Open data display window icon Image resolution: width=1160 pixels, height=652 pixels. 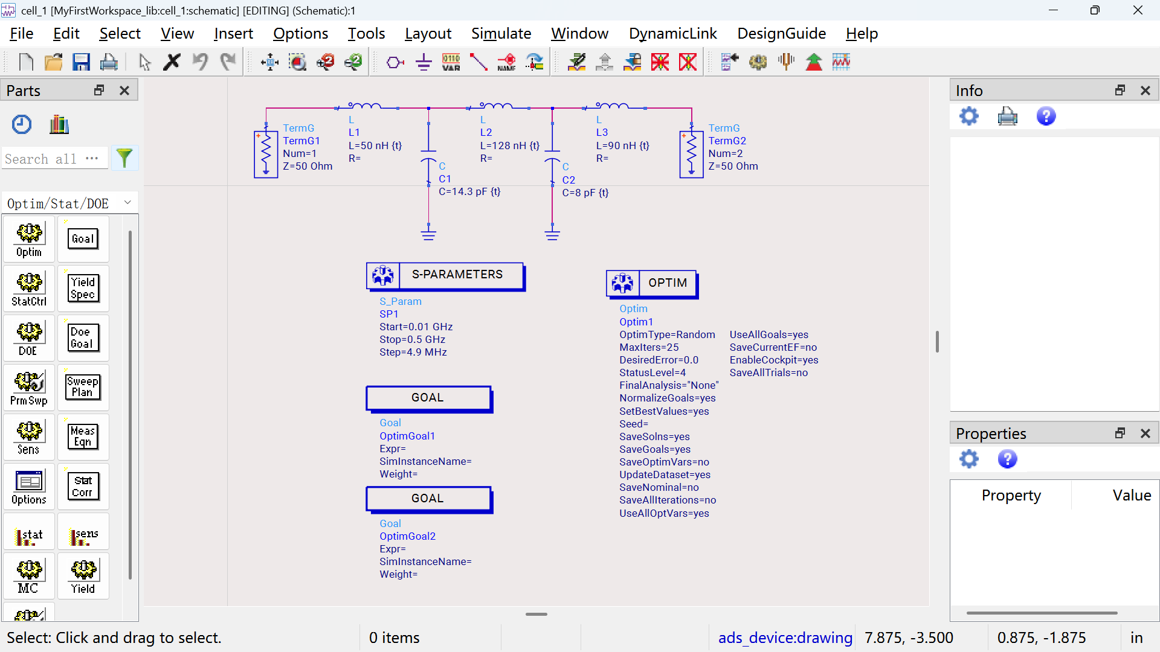841,62
